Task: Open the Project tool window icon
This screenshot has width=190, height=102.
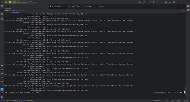Action: click(2, 6)
